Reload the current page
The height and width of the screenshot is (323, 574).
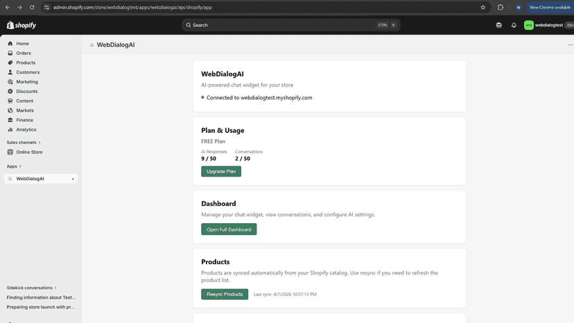tap(32, 8)
